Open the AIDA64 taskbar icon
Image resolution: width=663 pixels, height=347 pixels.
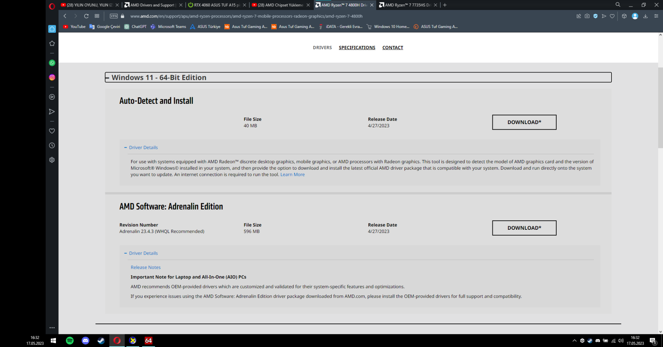click(148, 340)
